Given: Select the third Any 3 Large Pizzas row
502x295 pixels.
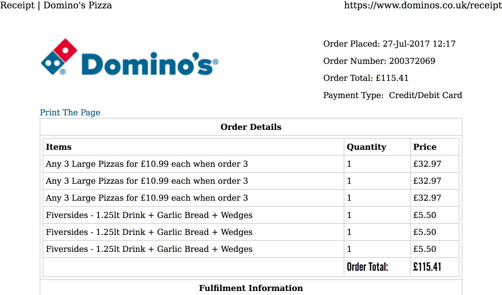Looking at the screenshot, I should pos(251,198).
